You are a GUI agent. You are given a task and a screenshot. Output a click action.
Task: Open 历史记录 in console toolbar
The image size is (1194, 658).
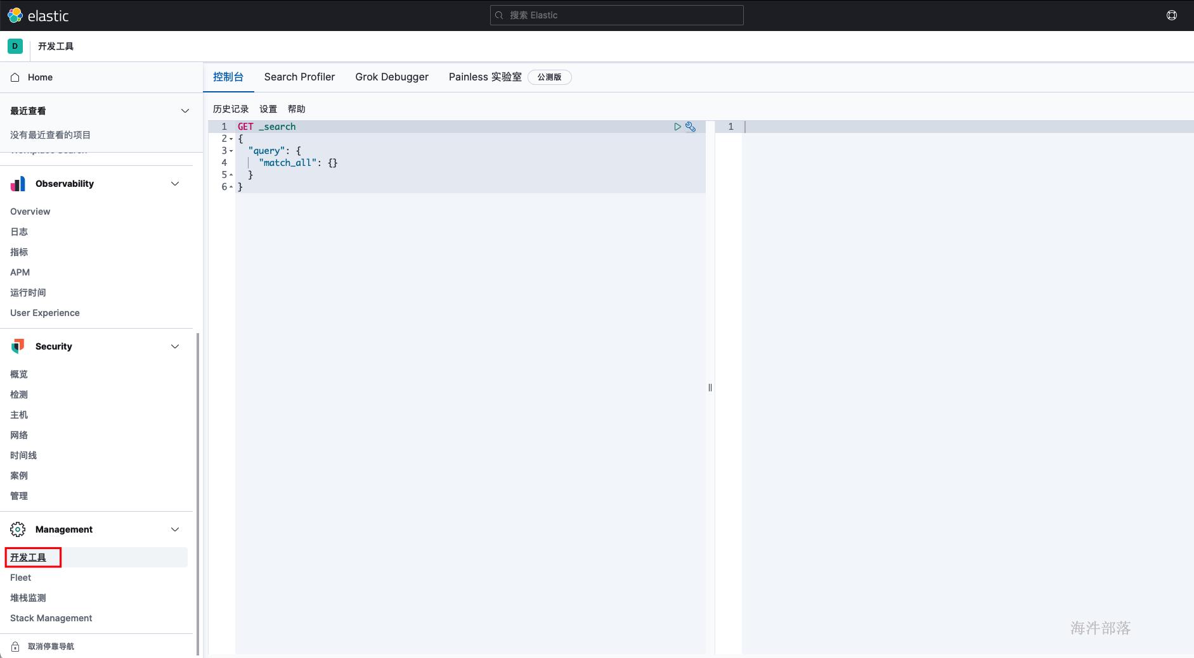(x=231, y=109)
